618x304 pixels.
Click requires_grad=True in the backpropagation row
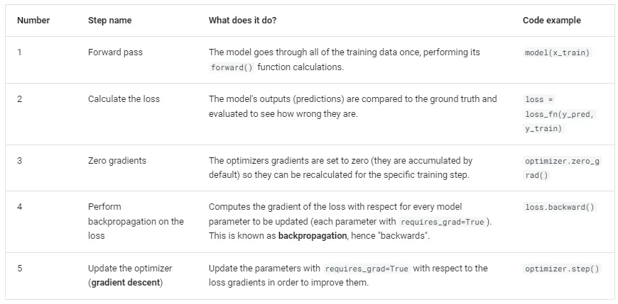[438, 222]
